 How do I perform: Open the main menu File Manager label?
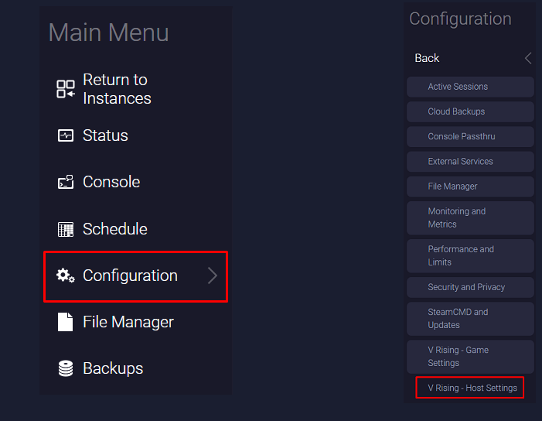point(128,322)
